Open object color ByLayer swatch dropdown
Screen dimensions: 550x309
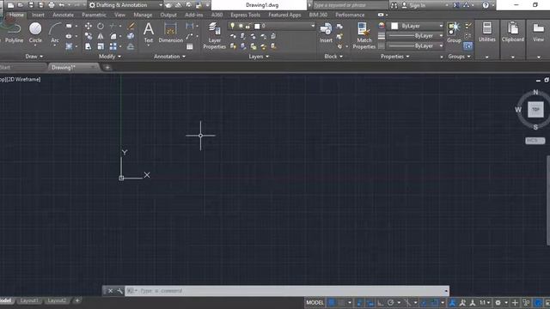[x=415, y=26]
